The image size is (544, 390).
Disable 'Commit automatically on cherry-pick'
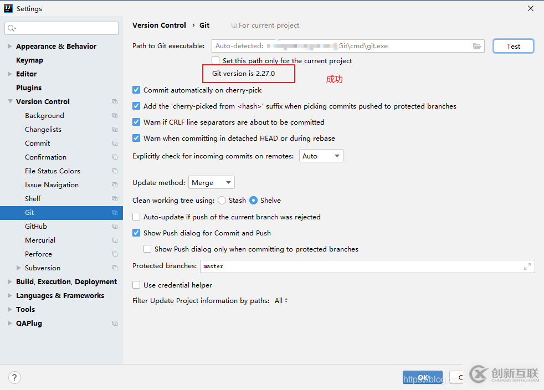point(136,90)
